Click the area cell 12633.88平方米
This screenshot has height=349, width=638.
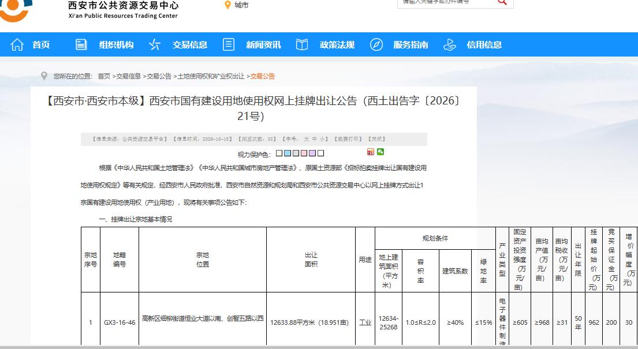309,322
